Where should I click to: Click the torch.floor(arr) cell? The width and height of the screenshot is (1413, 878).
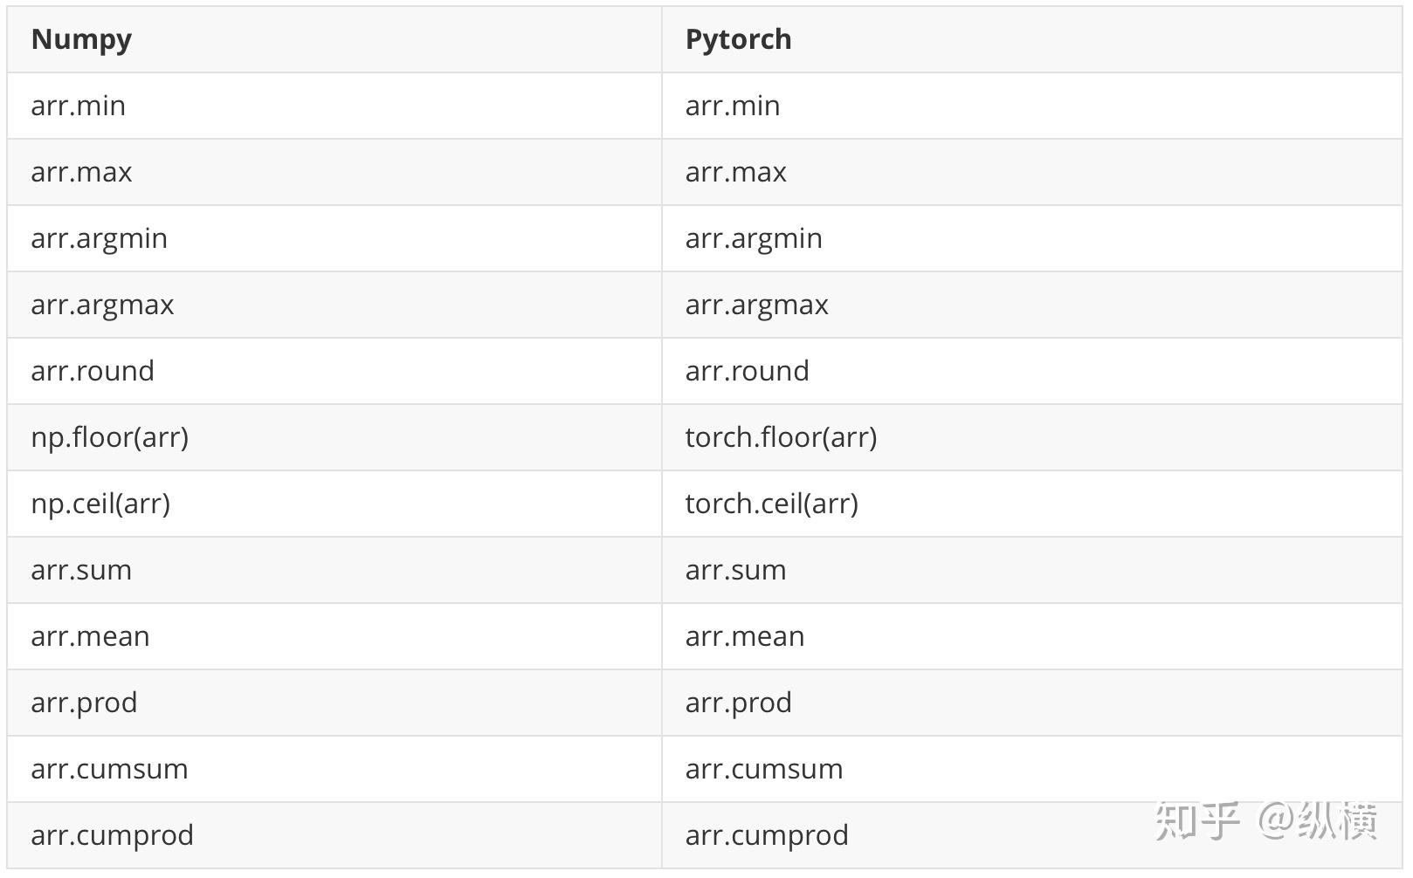[x=781, y=437]
